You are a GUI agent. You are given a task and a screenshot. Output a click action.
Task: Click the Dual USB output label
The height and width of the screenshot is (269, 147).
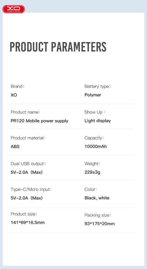tap(28, 164)
